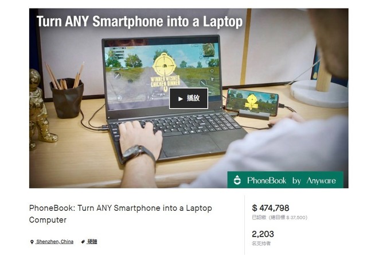Viewport: 367px width, 255px height.
Task: Click the location pin icon near Shenzhen
Action: 32,242
